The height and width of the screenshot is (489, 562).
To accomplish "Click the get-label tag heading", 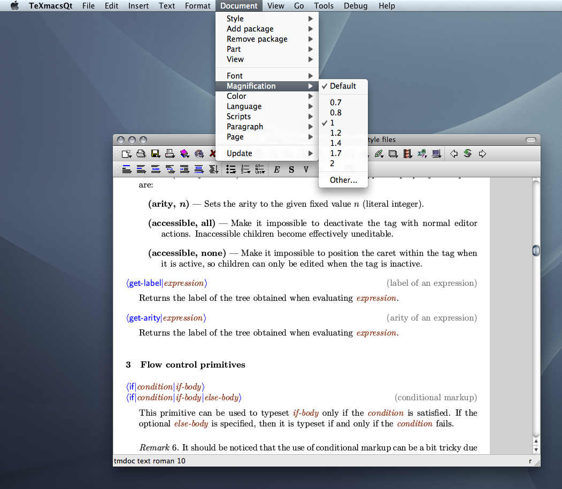I will click(x=167, y=283).
